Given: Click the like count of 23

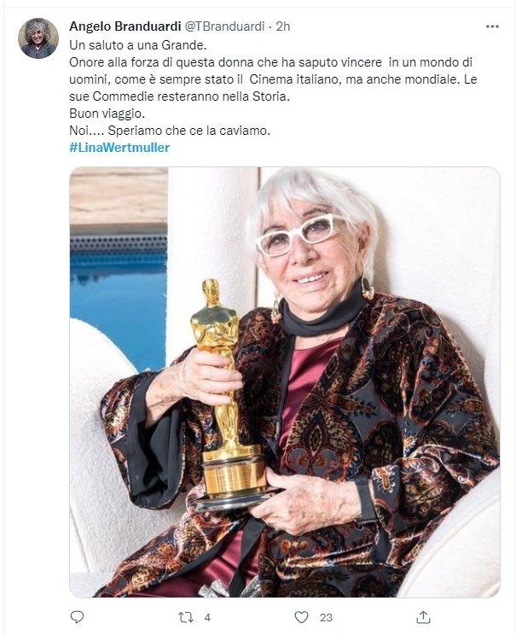Looking at the screenshot, I should (326, 618).
